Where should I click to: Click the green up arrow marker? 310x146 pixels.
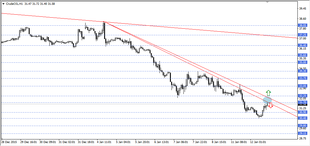[268, 93]
